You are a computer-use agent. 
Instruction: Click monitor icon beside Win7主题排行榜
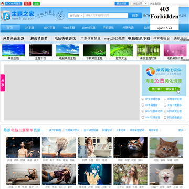coord(143,111)
